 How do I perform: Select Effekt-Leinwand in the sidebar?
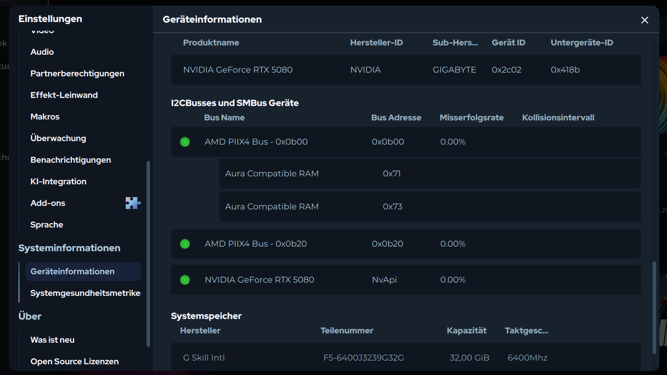(64, 95)
